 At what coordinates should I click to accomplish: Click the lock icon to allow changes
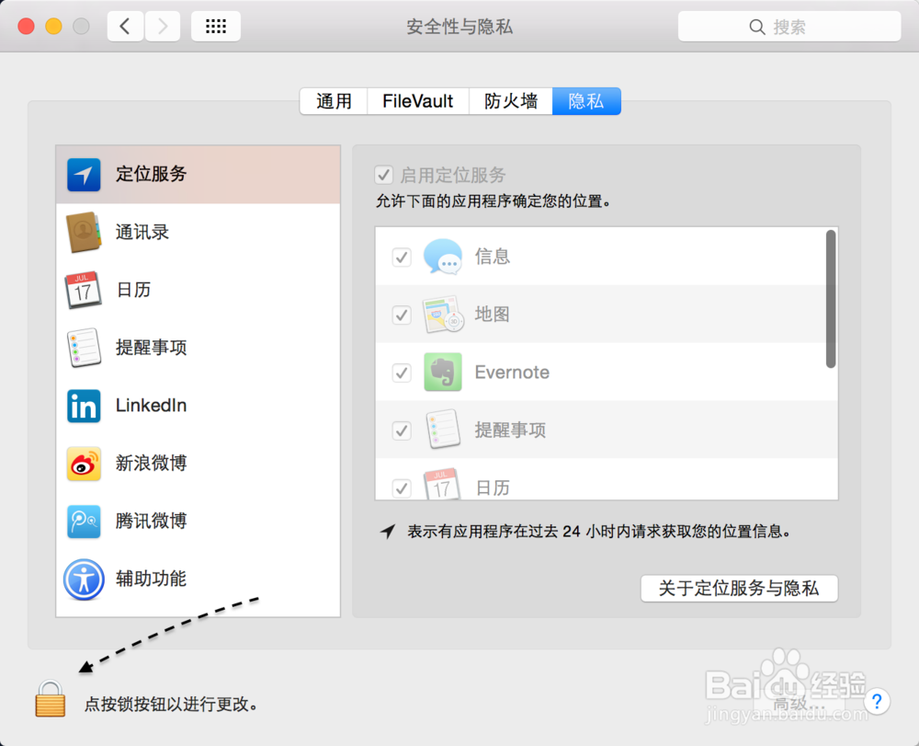point(51,699)
